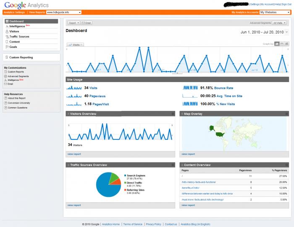Click the corner icon of Traffic Sources Overview panel
294x227 pixels.
pos(173,165)
